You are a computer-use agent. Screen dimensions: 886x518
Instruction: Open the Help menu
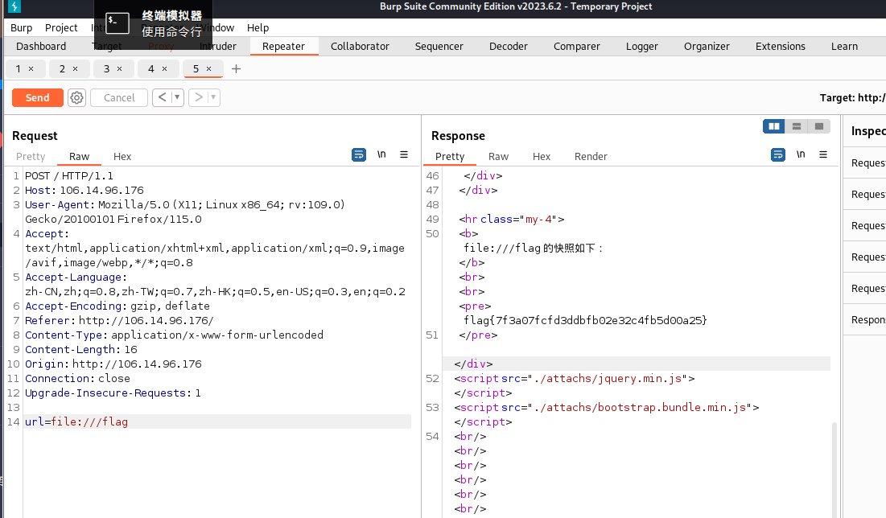[258, 27]
